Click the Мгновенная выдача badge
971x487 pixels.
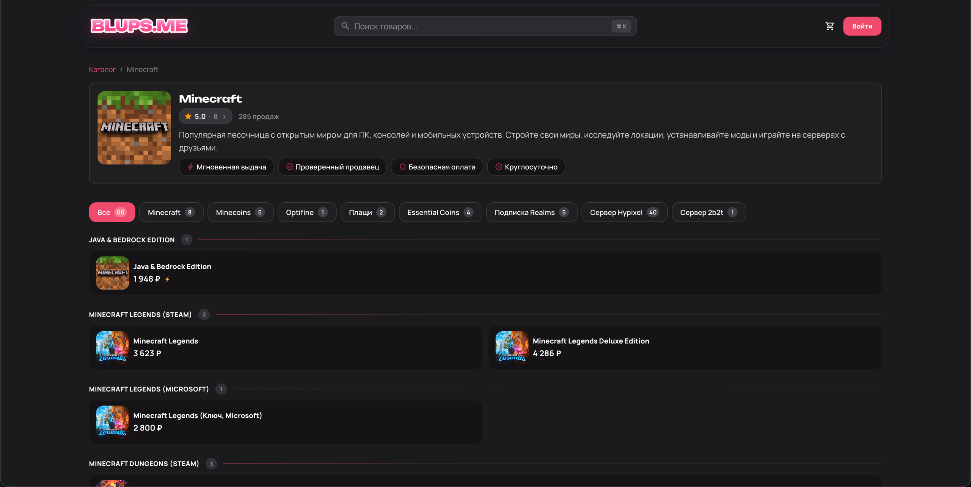(226, 167)
